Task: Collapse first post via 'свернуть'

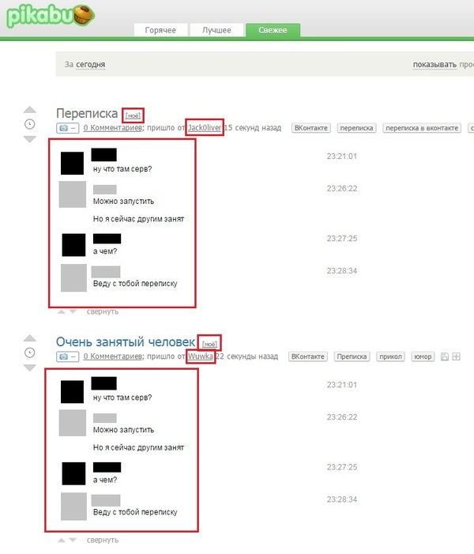Action: 102,311
